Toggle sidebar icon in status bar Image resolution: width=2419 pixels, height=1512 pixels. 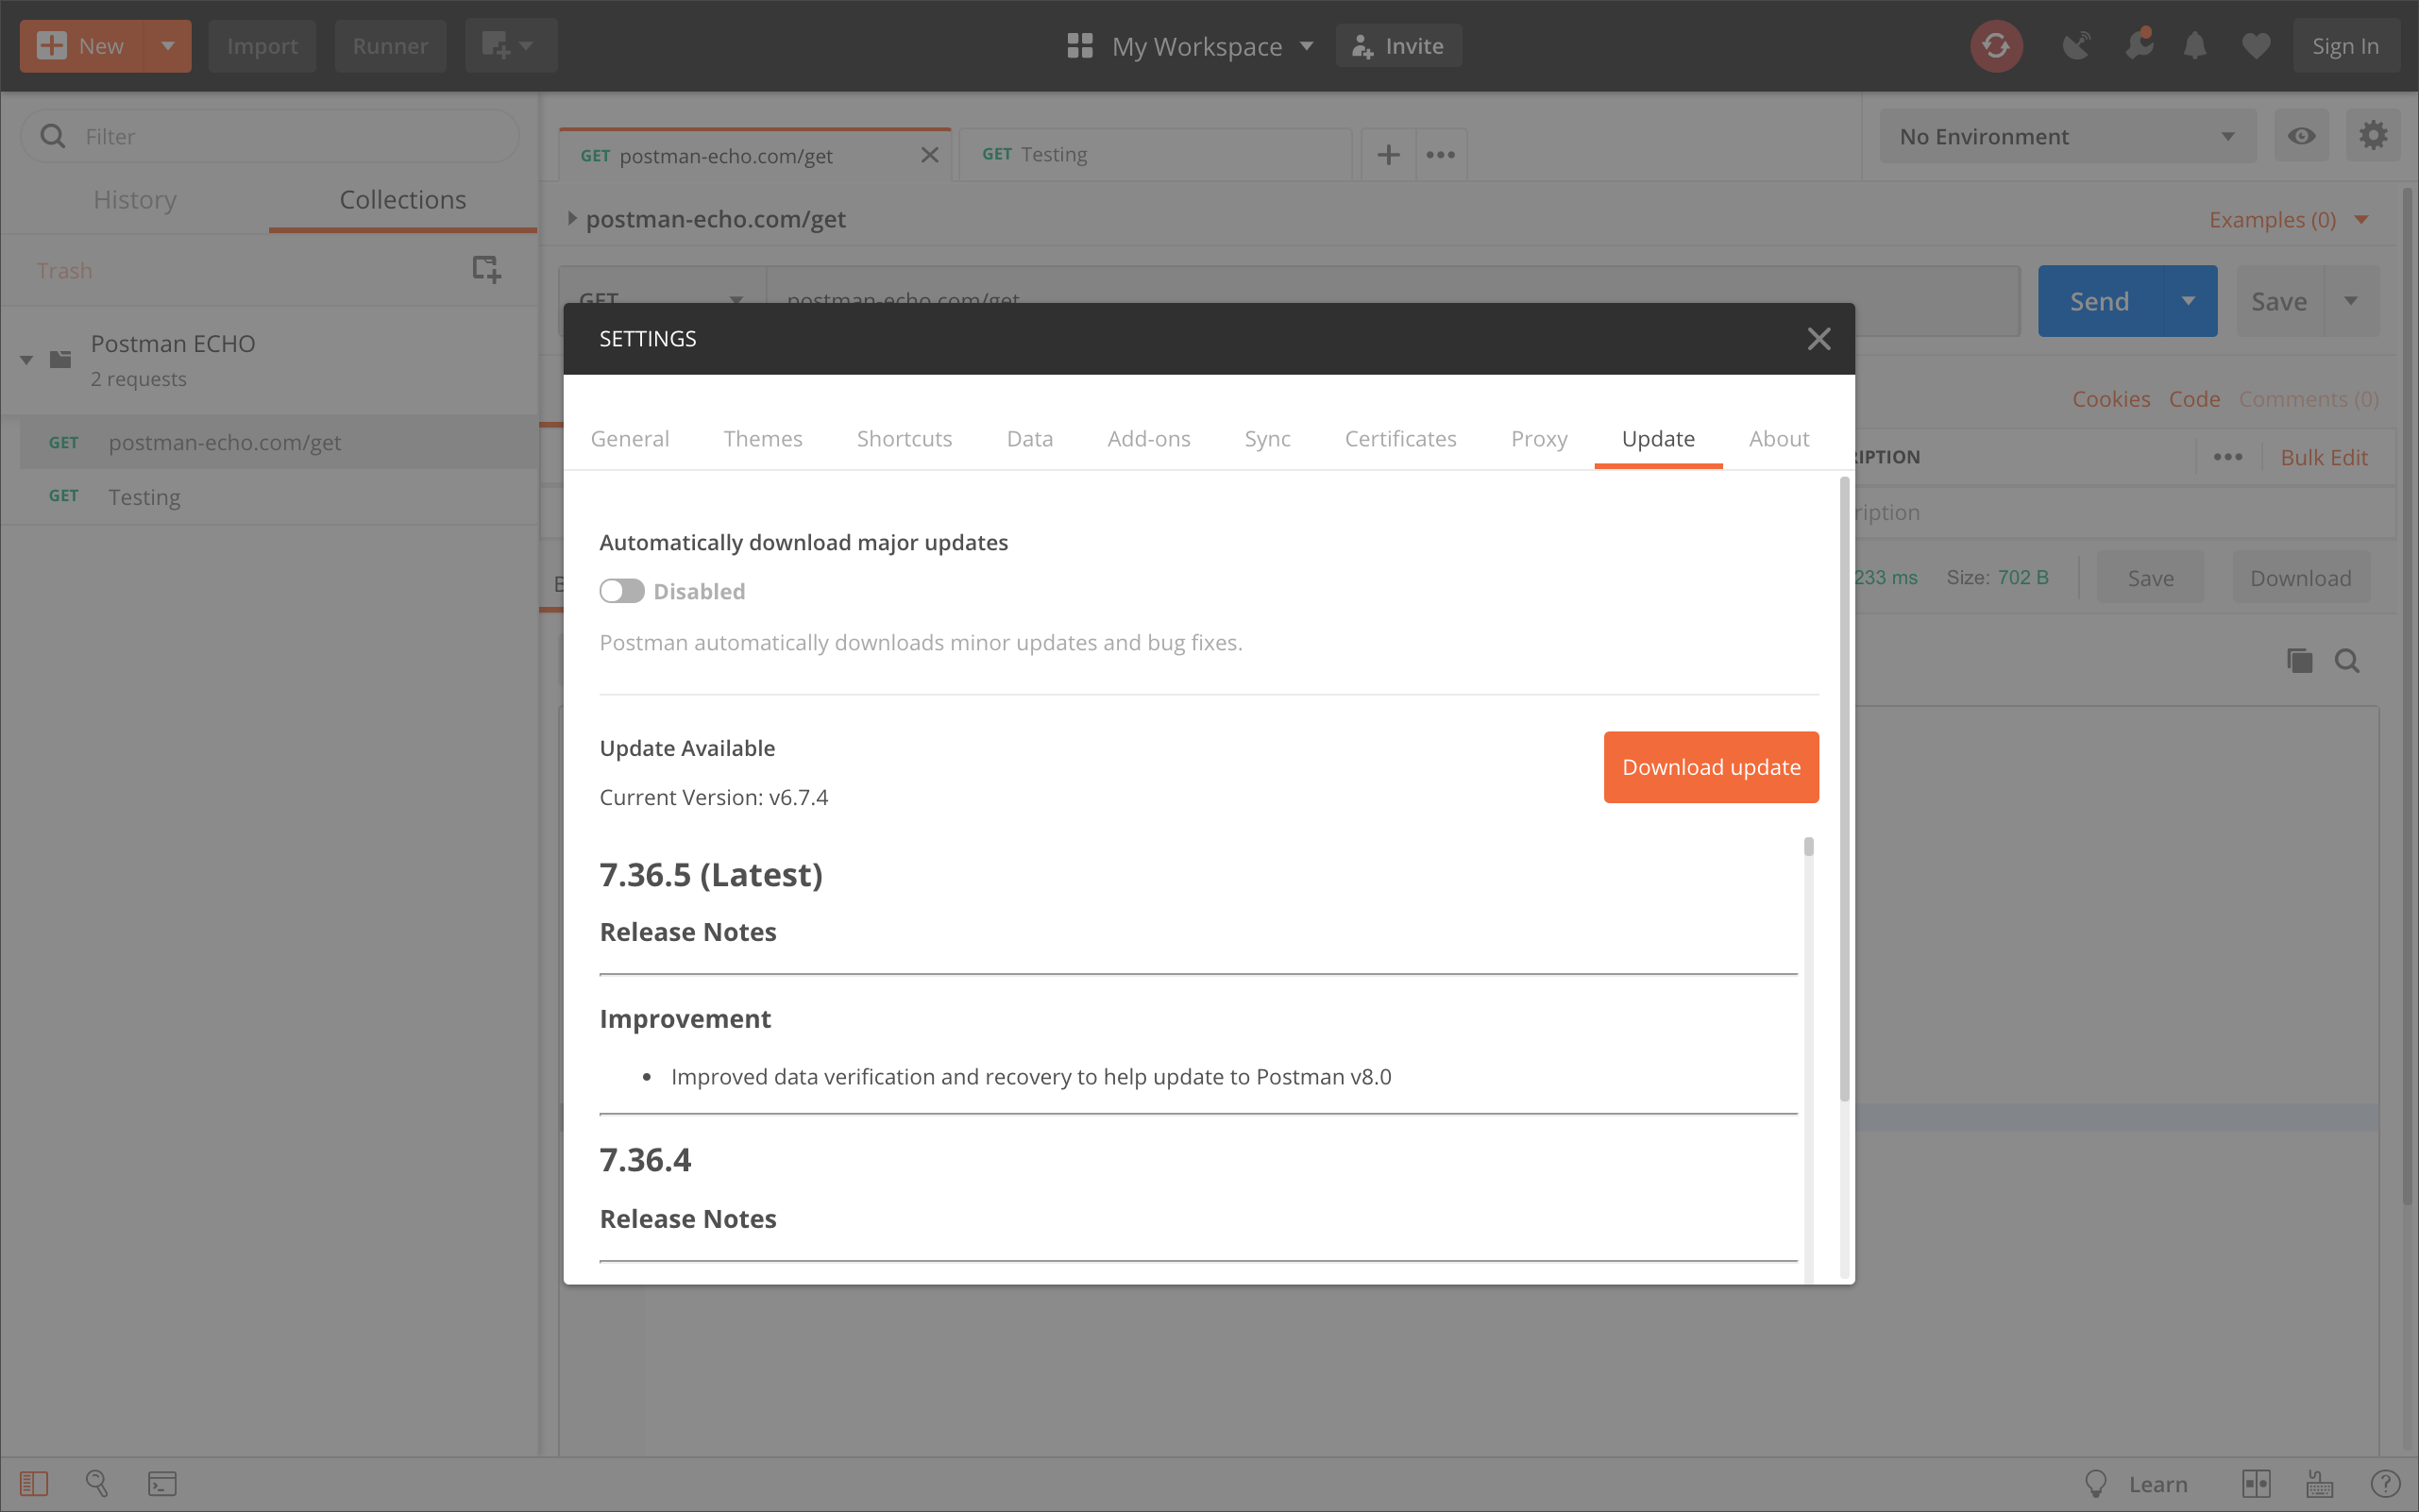click(34, 1483)
